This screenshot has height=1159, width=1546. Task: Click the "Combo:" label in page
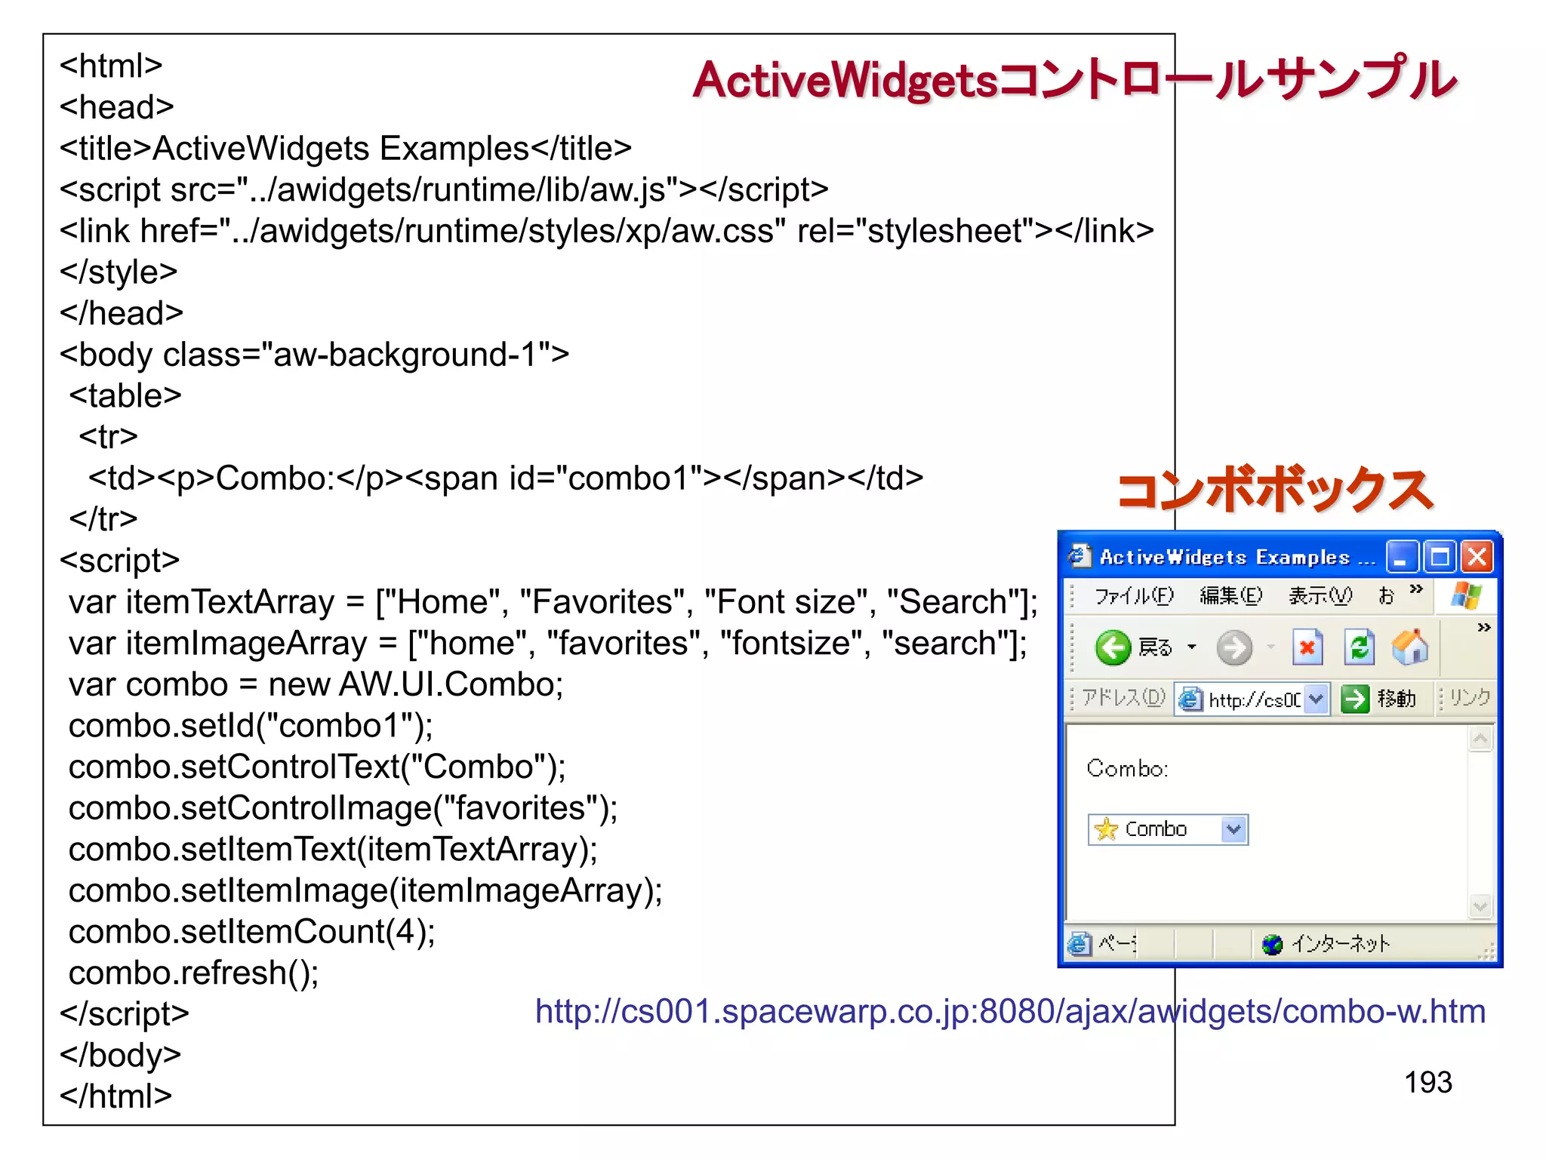1127,768
